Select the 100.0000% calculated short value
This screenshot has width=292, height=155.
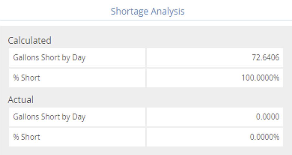coord(260,78)
